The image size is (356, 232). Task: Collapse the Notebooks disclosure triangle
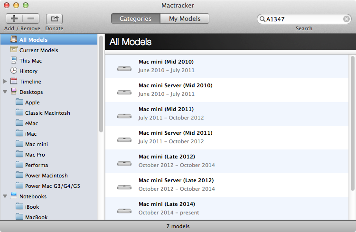(5, 196)
